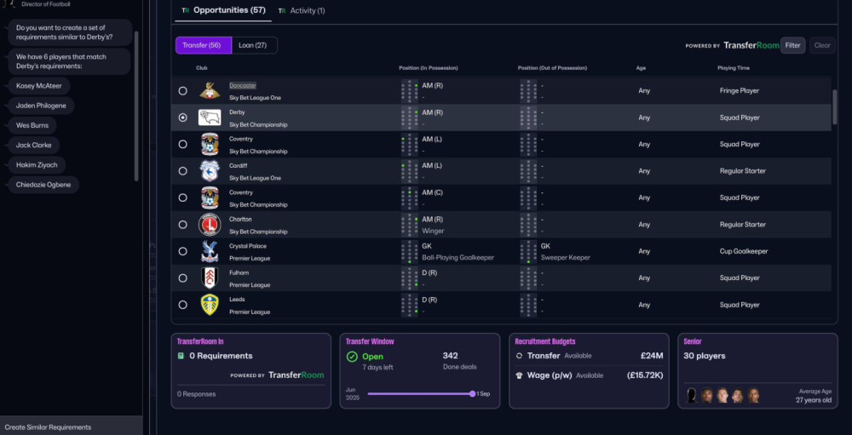Click the Crystal Palace club crest
This screenshot has height=435, width=852.
pos(210,251)
